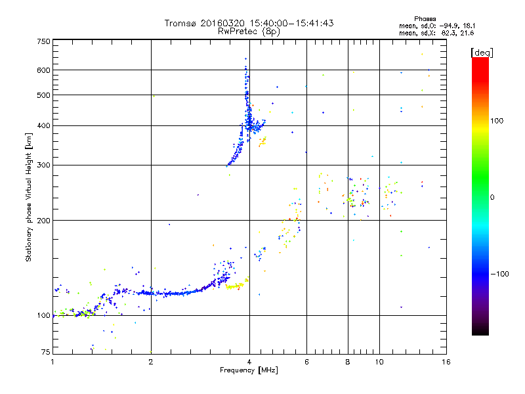Click the x-axis label '6'
Viewport: 525px width, 394px height.
[306, 362]
